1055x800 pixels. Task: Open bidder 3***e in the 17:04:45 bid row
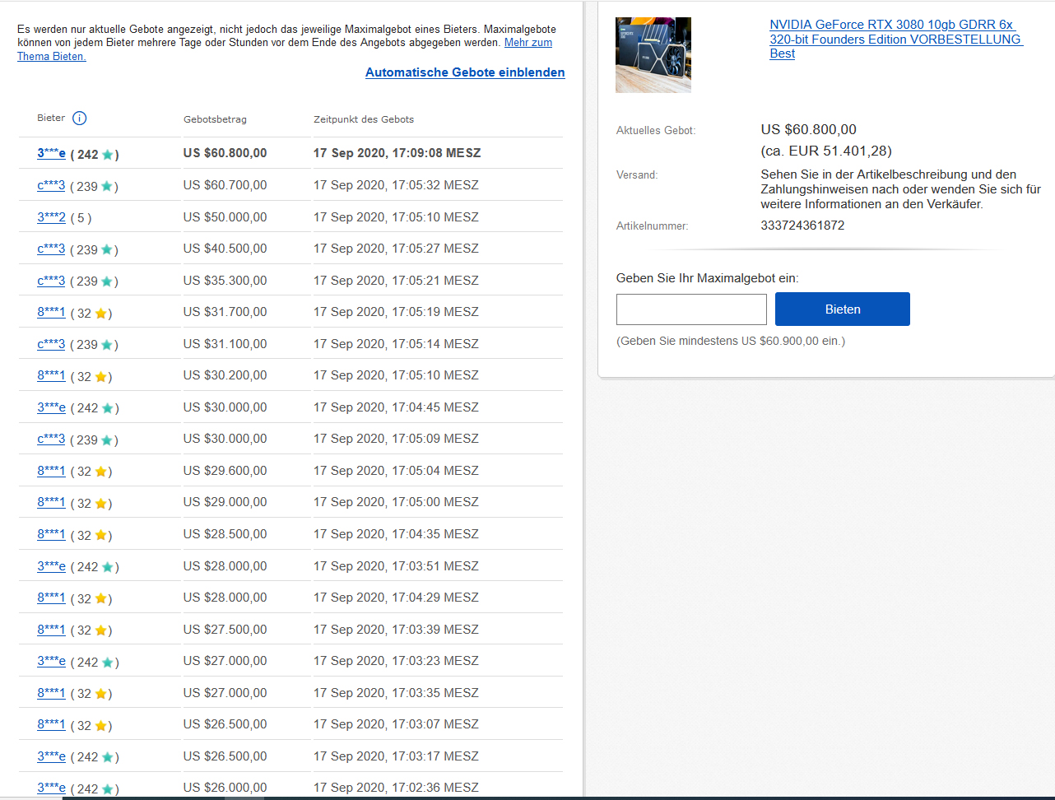(x=51, y=407)
